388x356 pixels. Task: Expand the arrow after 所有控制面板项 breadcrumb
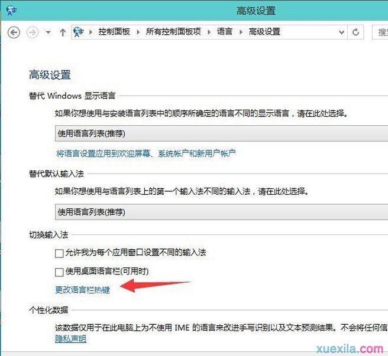209,32
